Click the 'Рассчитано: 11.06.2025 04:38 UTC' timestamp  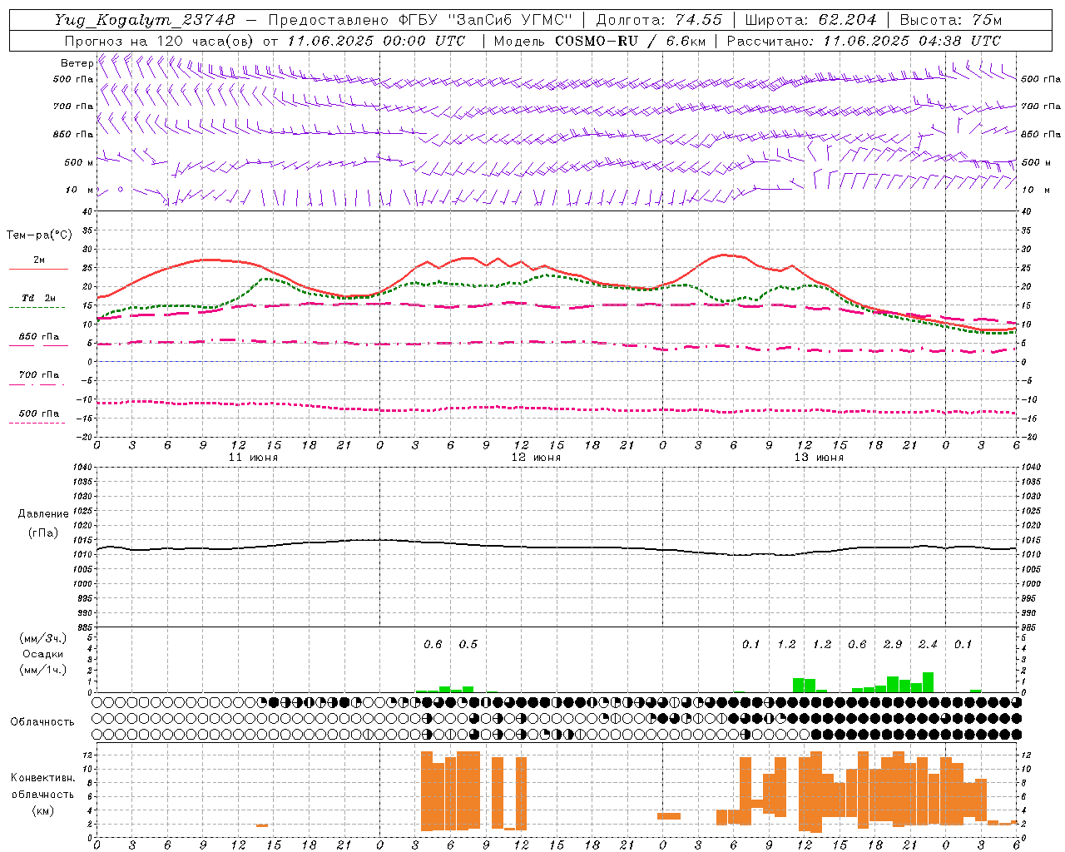[x=864, y=41]
